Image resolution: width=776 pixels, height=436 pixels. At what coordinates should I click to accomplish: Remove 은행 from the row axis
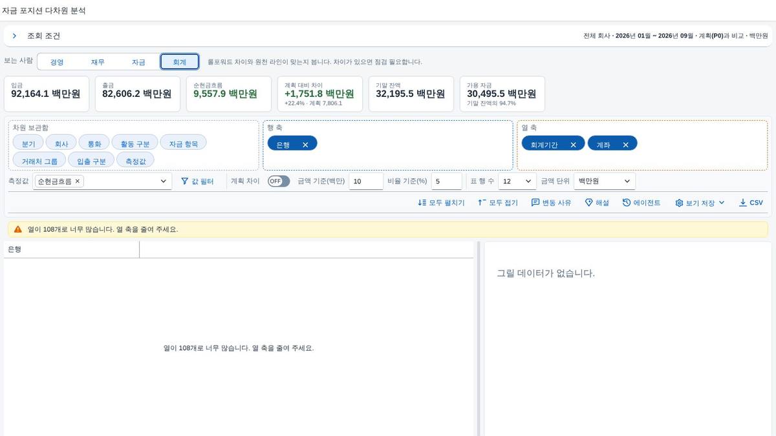305,145
